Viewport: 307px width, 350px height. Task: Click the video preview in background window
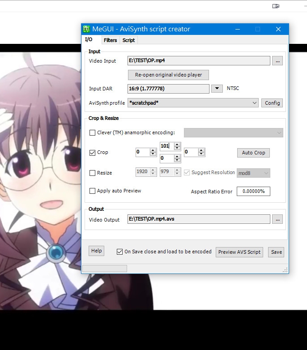tap(40, 181)
